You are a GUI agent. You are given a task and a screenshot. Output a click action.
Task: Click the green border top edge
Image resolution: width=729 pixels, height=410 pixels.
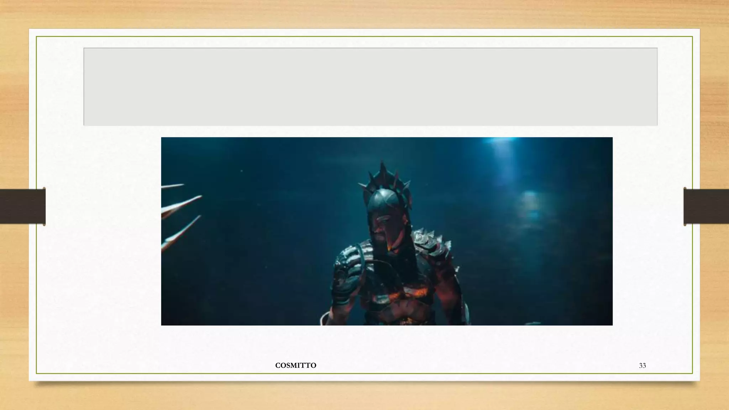pyautogui.click(x=364, y=37)
